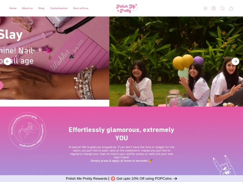Click the POPCoins coin icon
The width and height of the screenshot is (243, 182).
tap(113, 179)
